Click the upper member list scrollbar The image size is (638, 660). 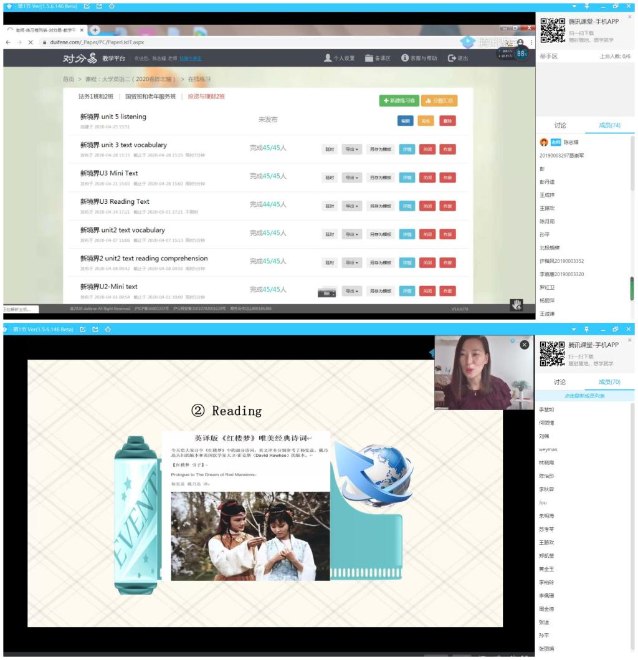(632, 289)
